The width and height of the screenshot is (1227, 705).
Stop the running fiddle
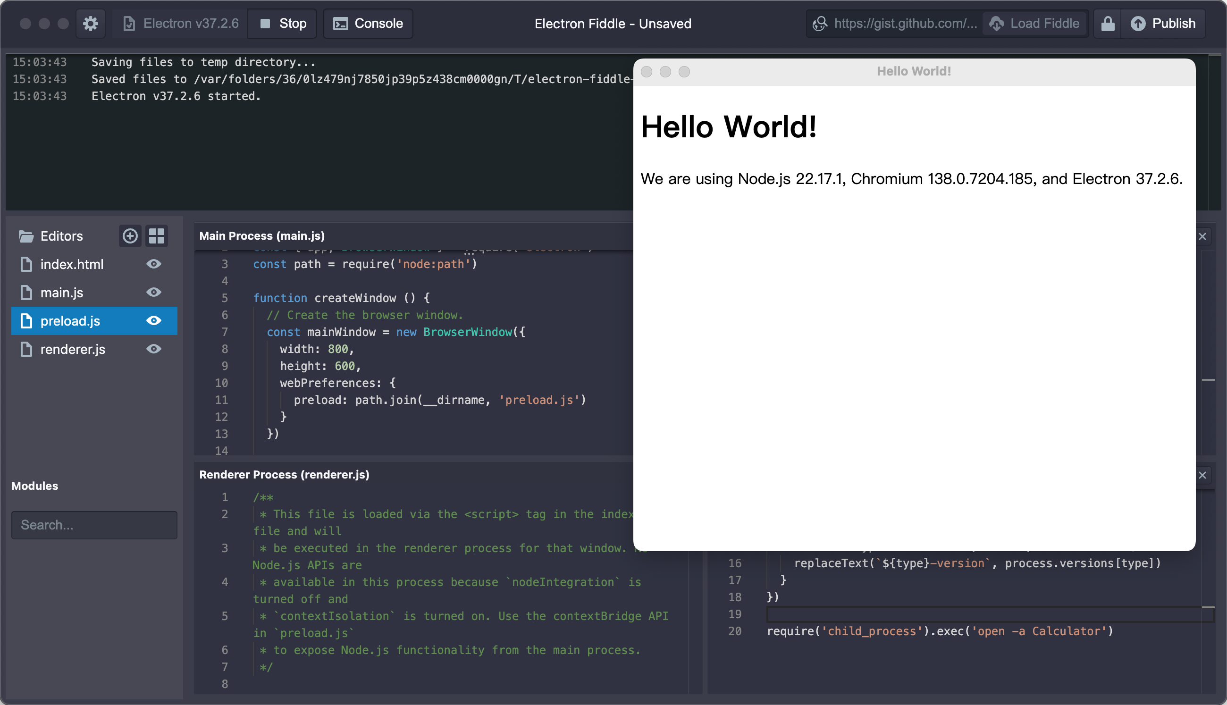[x=283, y=23]
